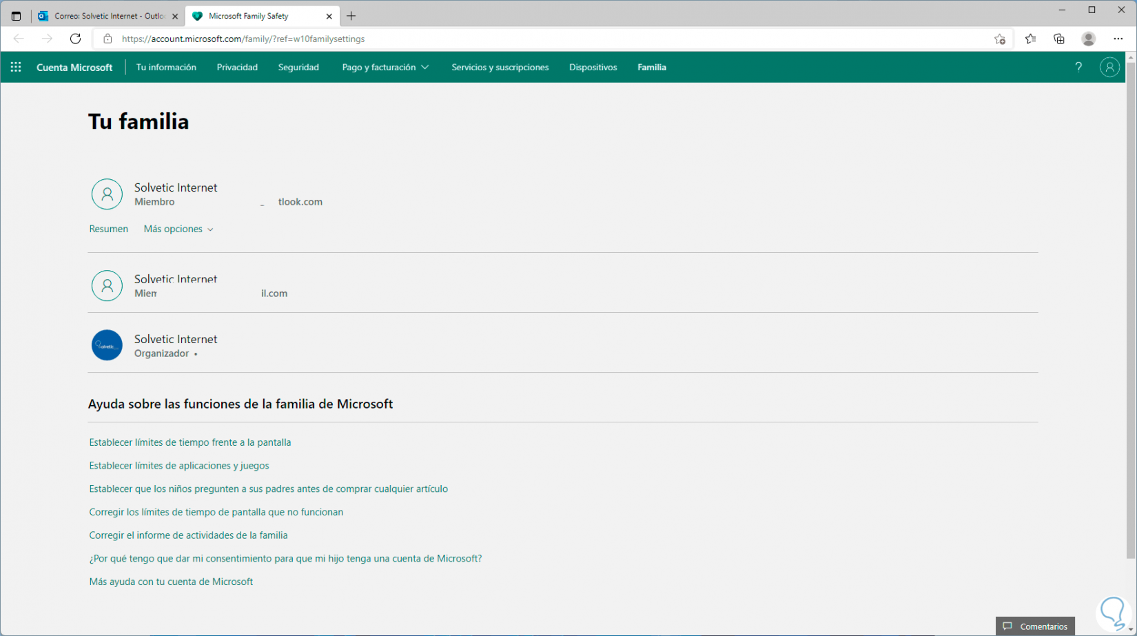Open link about screen time limits
The image size is (1137, 636).
click(190, 442)
